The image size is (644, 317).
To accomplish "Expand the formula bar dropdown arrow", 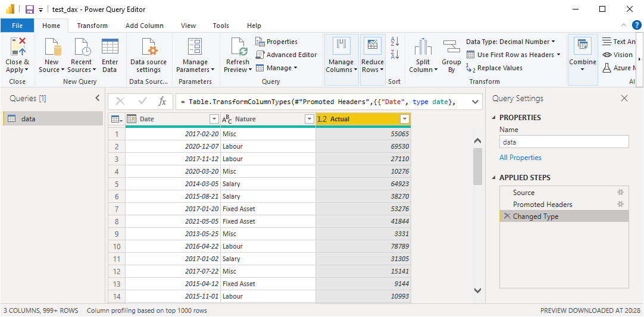I will tap(475, 102).
